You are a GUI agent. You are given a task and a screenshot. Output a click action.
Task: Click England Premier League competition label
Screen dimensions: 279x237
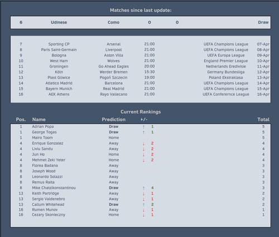(226, 61)
